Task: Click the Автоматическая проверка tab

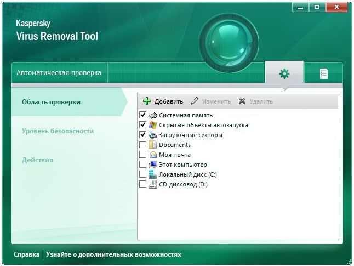Action: [59, 73]
